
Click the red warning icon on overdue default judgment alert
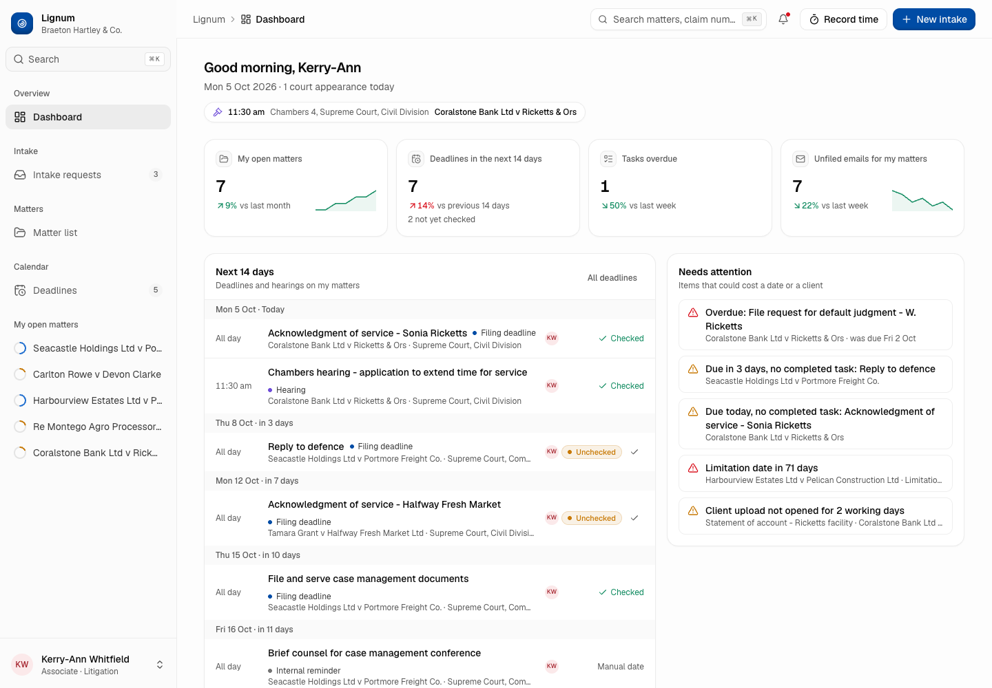click(x=693, y=312)
